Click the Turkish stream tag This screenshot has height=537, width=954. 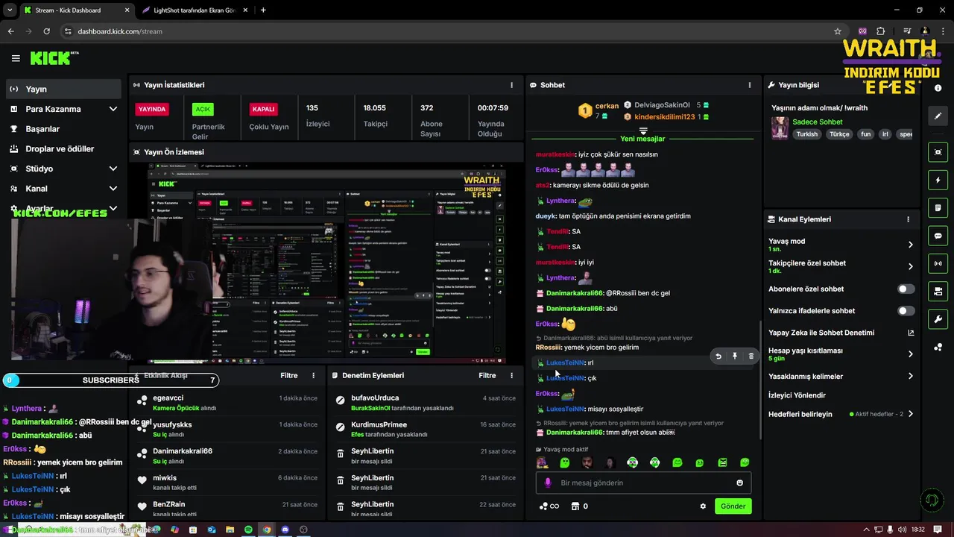click(806, 134)
